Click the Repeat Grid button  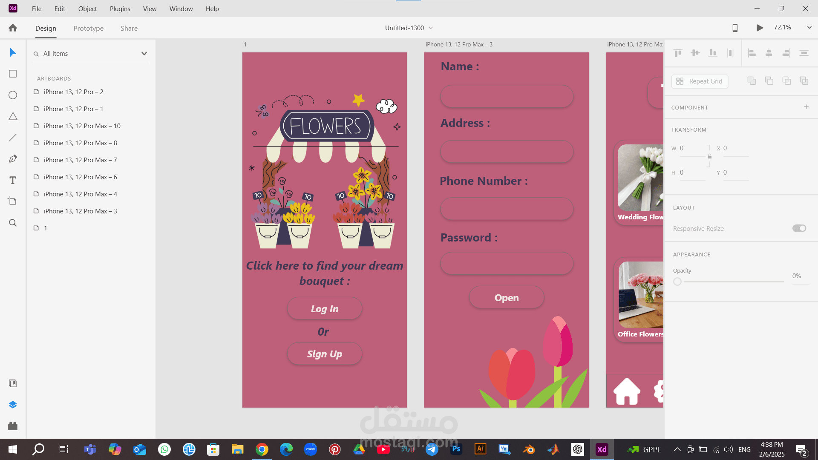click(x=700, y=81)
